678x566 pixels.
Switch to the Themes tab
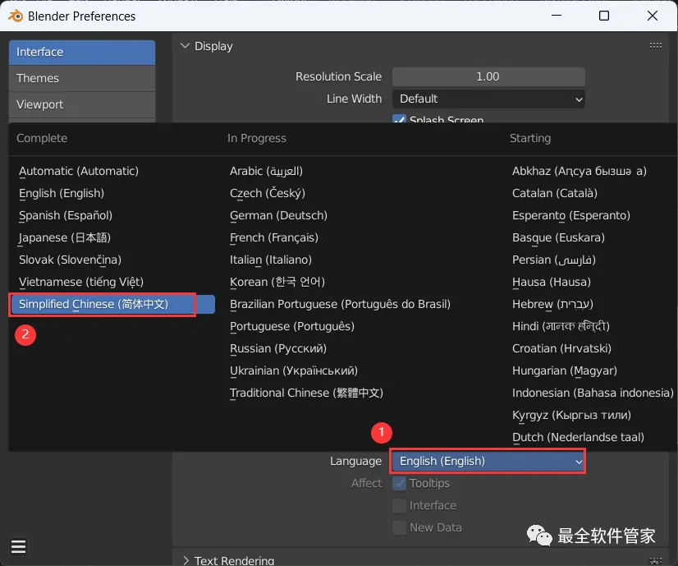click(x=82, y=78)
